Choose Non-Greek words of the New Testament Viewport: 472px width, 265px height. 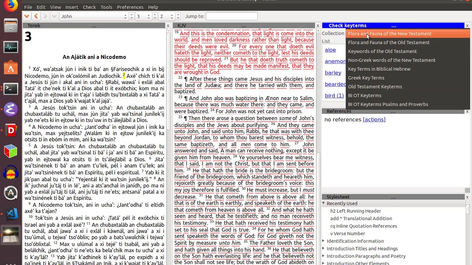coord(408,60)
